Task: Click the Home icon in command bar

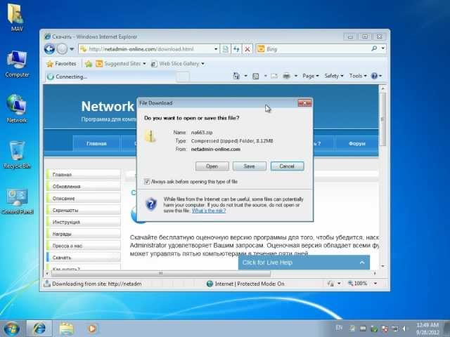Action: pyautogui.click(x=236, y=76)
